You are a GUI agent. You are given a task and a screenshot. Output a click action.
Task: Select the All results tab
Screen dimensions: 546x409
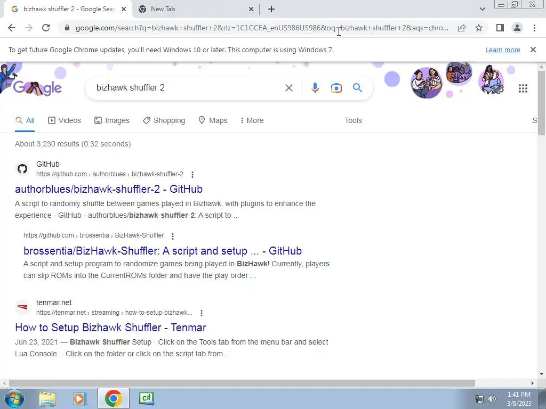point(25,120)
